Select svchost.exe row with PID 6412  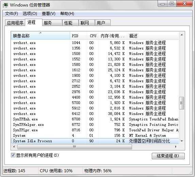pos(95,114)
